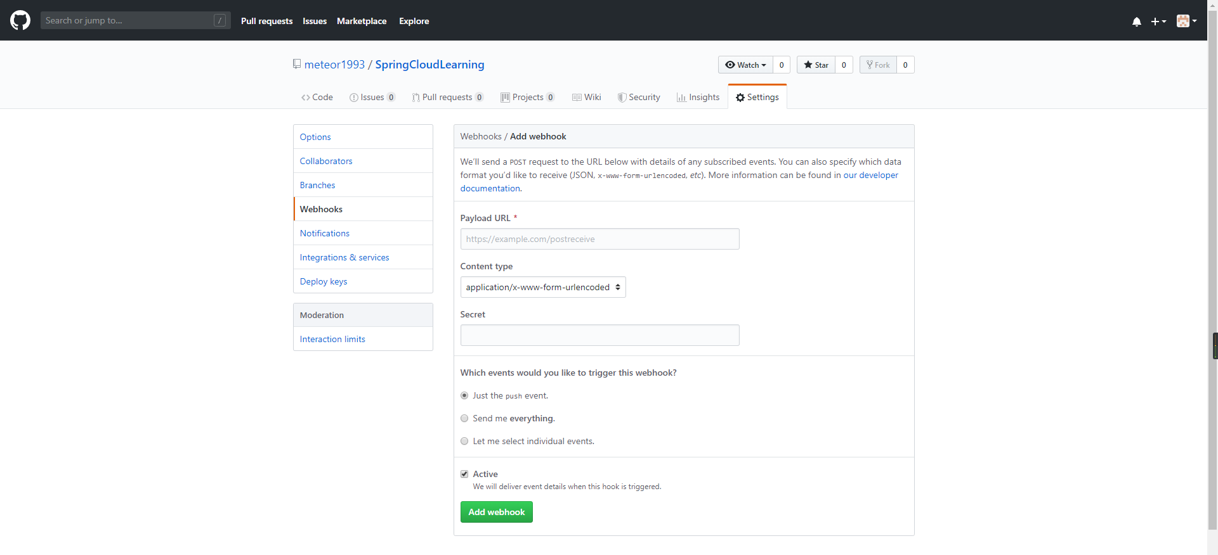Viewport: 1218px width, 555px height.
Task: Go to Marketplace in top navigation
Action: 361,21
